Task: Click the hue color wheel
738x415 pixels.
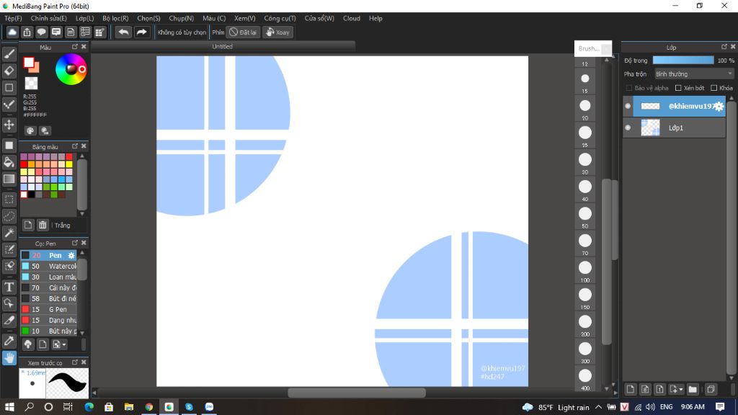Action: click(x=71, y=69)
